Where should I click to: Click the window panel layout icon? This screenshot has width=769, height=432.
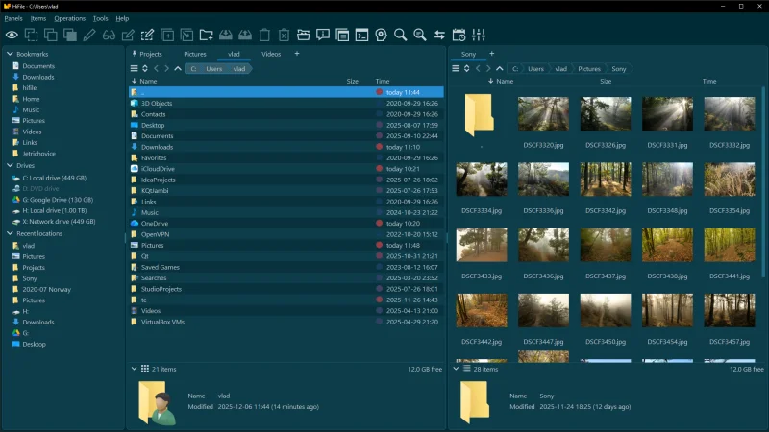point(342,35)
